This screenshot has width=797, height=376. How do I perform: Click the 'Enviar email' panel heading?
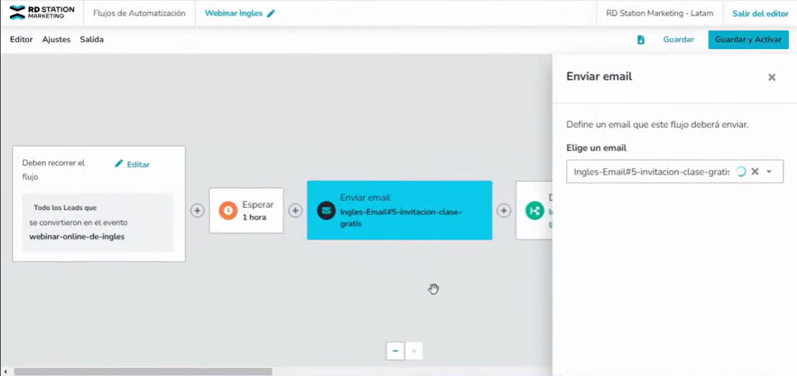[x=599, y=76]
